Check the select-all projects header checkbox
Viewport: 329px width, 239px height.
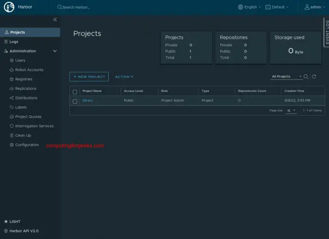click(75, 91)
